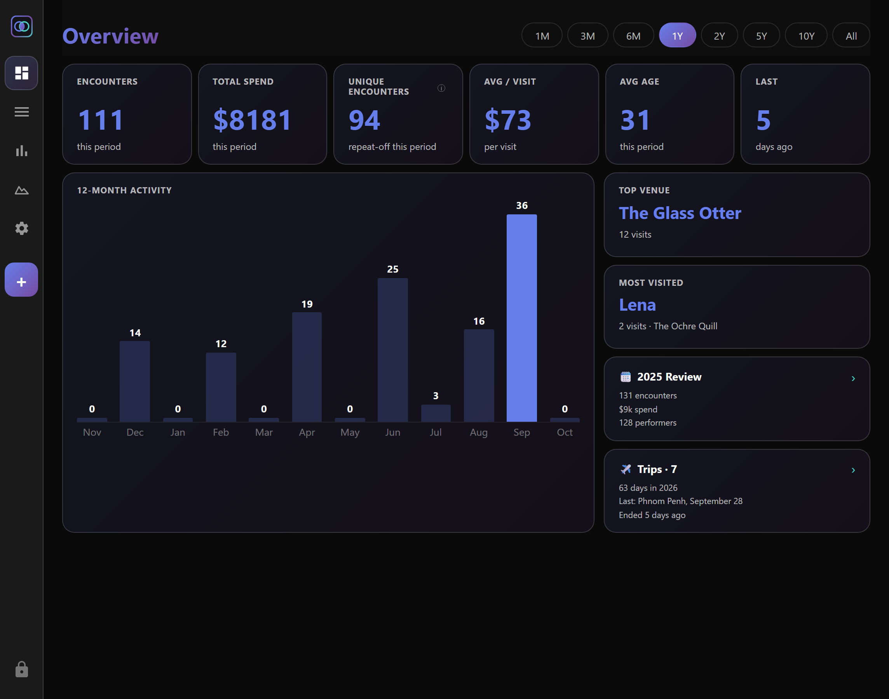
Task: Open Lena most visited link
Action: (637, 305)
